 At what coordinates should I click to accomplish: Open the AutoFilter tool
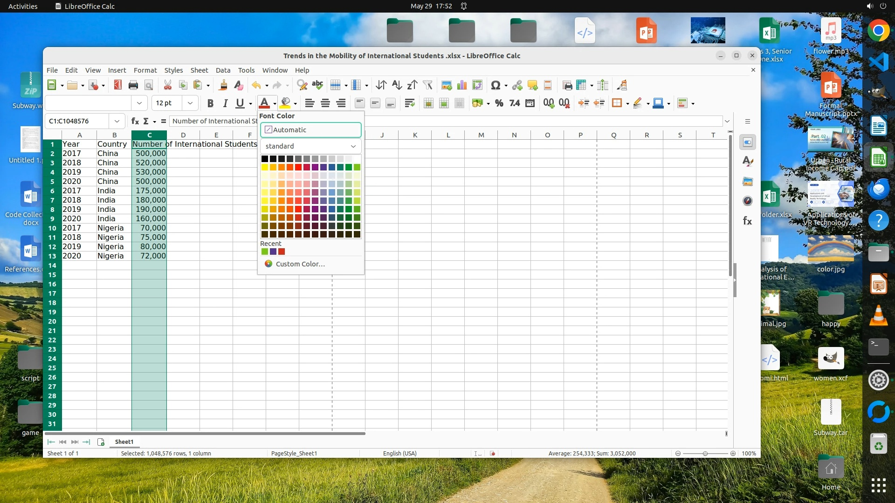427,85
